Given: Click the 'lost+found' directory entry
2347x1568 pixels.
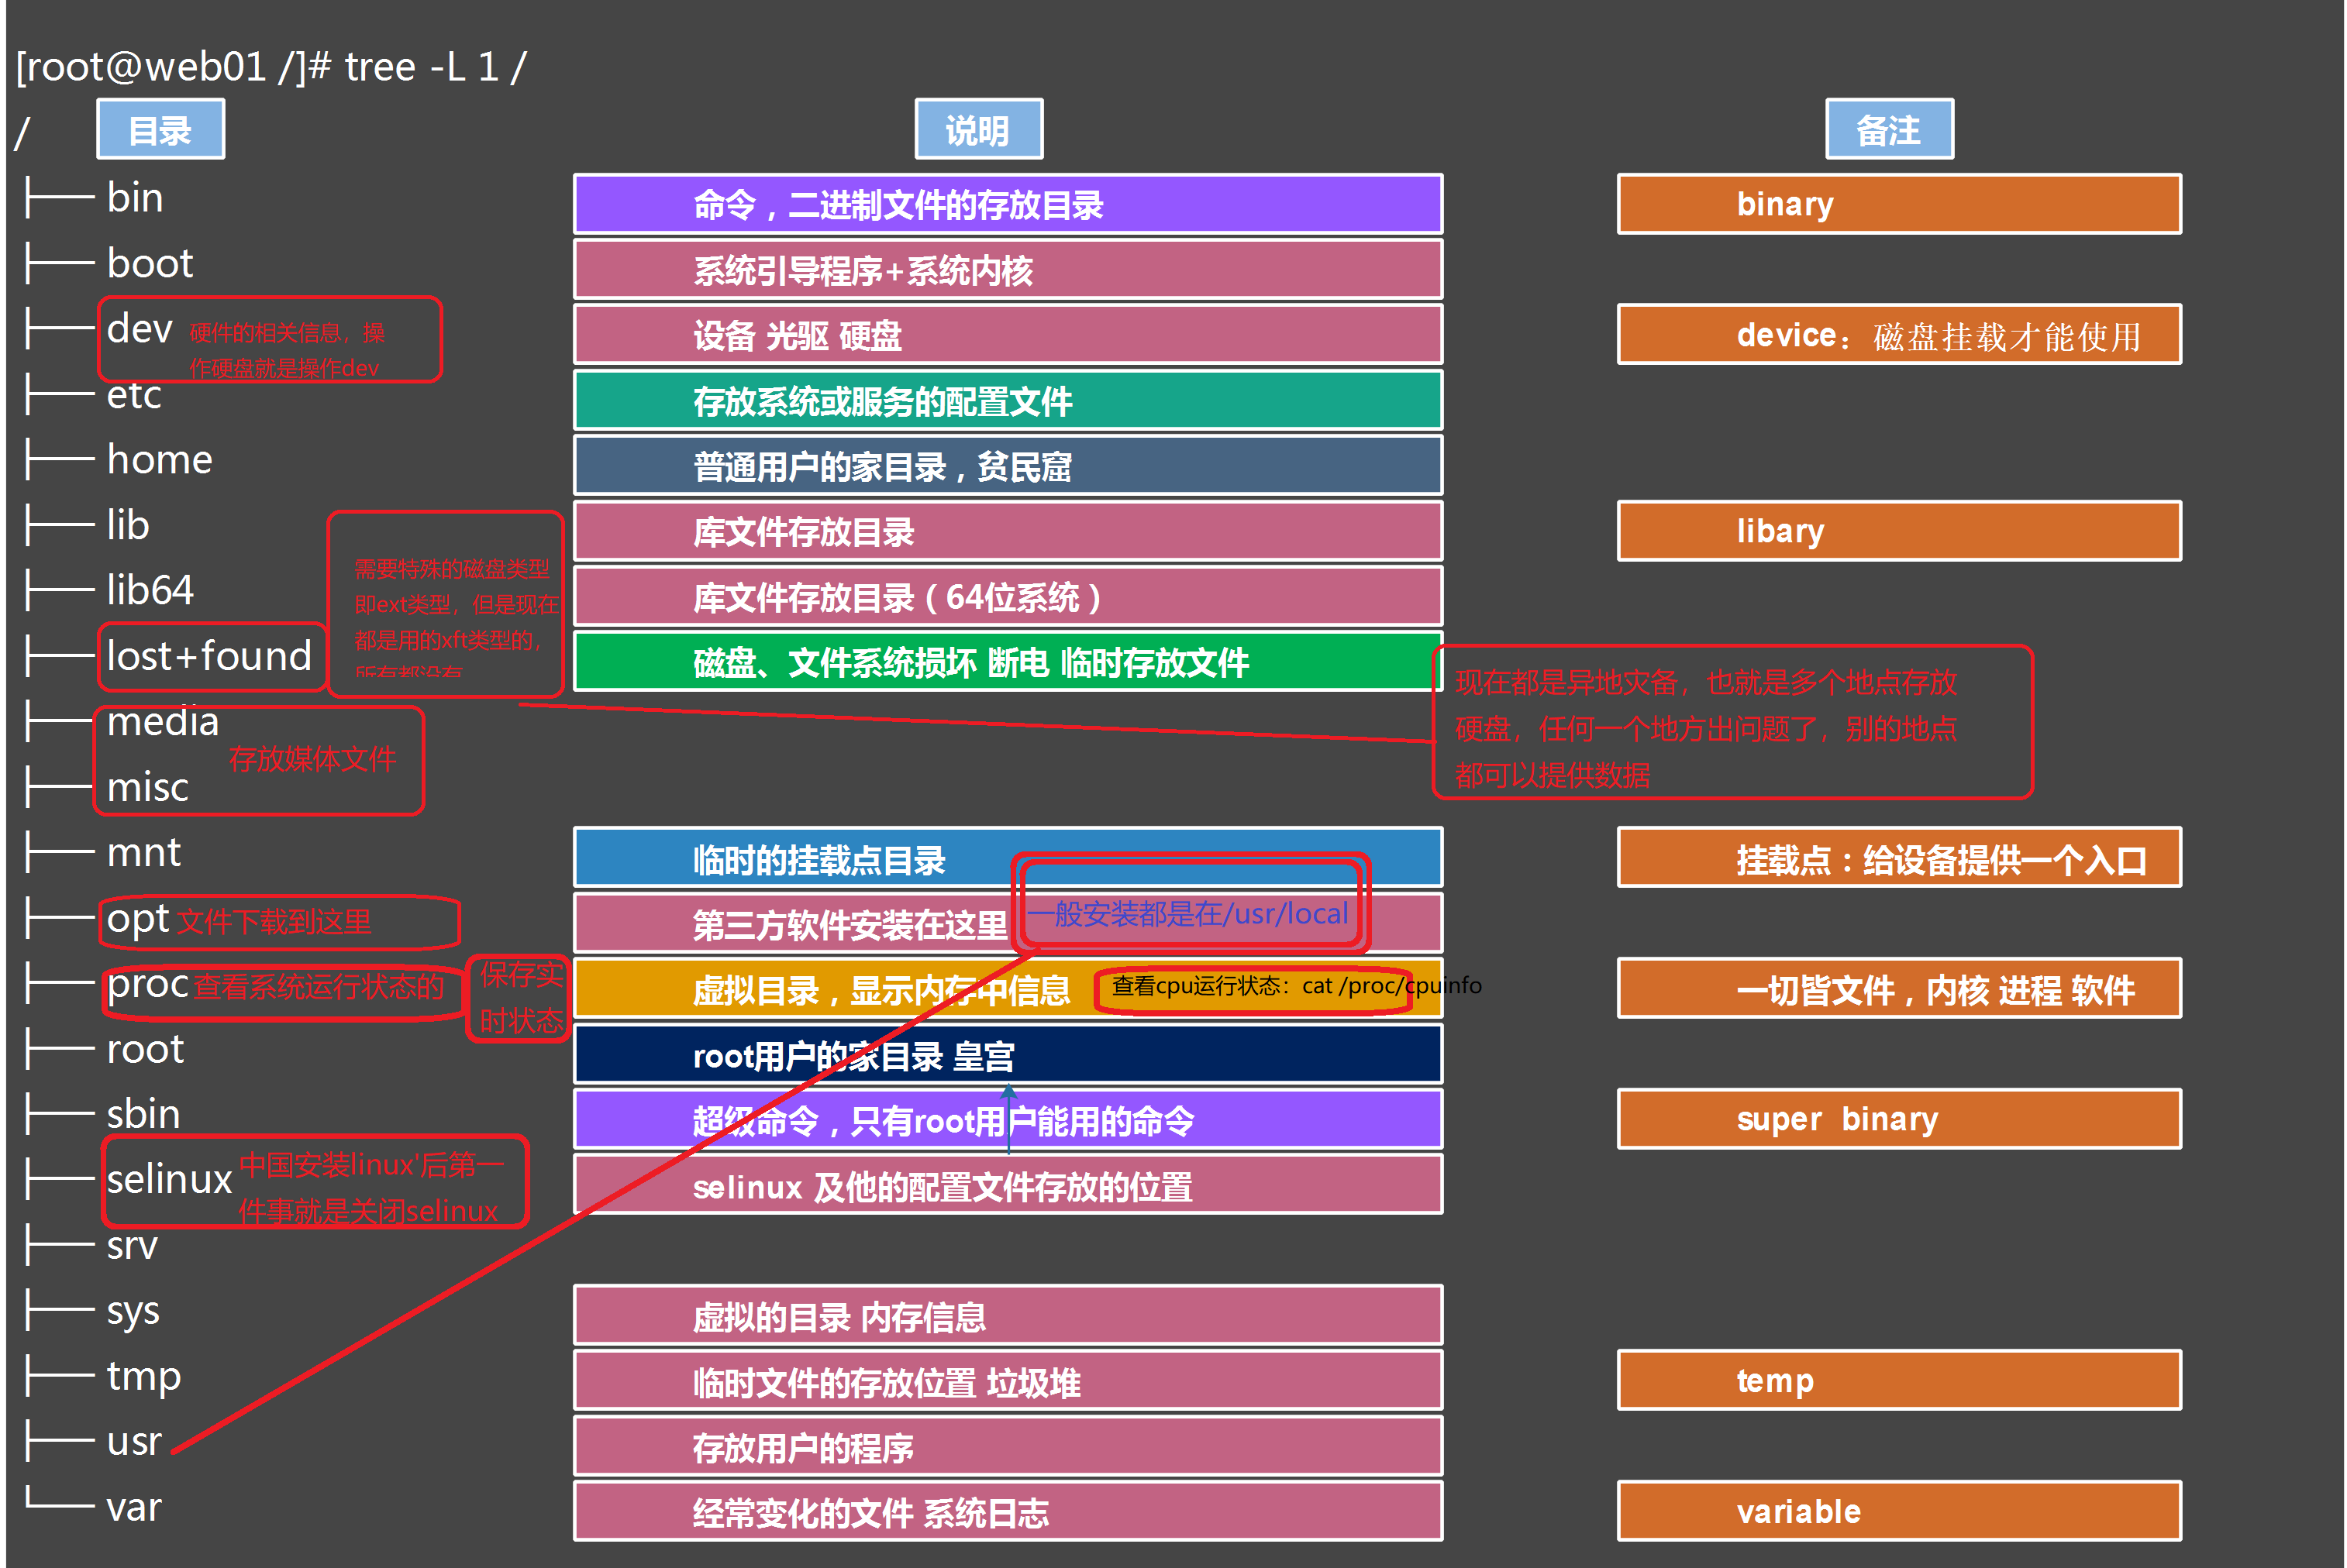Looking at the screenshot, I should 209,656.
